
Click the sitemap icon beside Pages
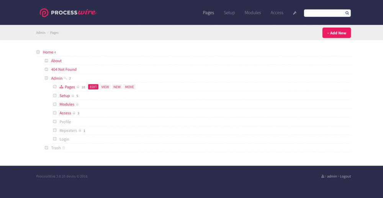pyautogui.click(x=61, y=87)
